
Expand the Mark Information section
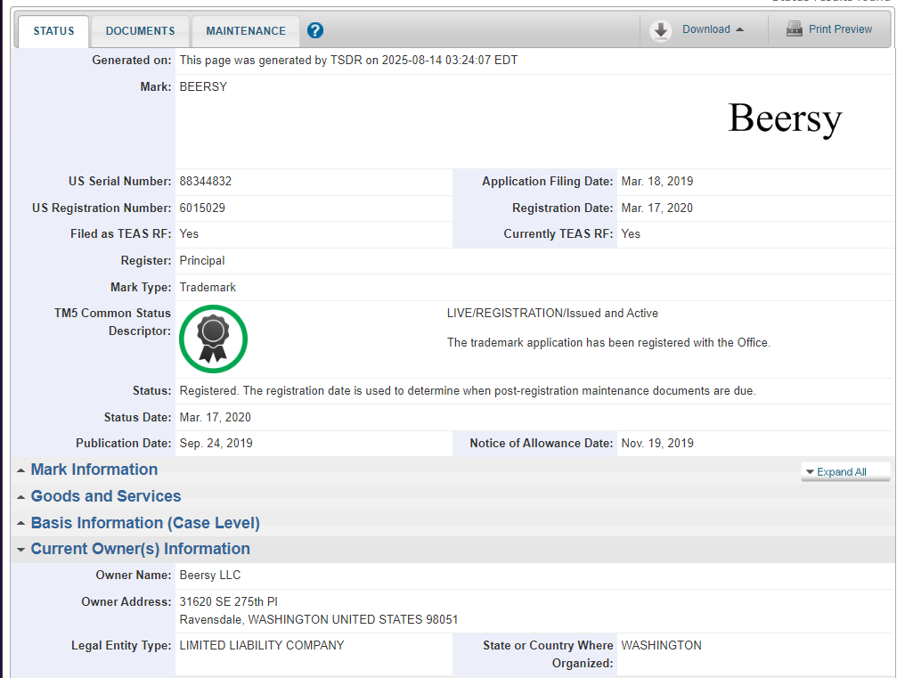pyautogui.click(x=94, y=470)
